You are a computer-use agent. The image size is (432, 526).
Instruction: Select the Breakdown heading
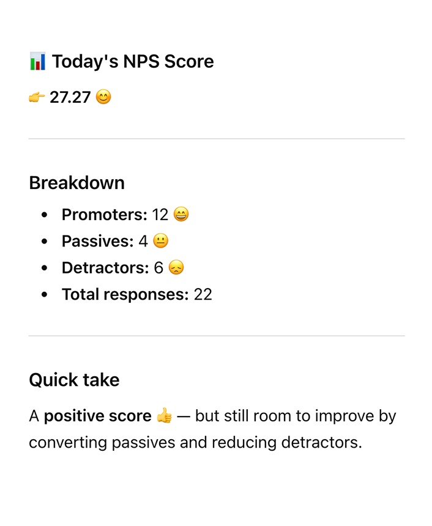click(x=76, y=183)
